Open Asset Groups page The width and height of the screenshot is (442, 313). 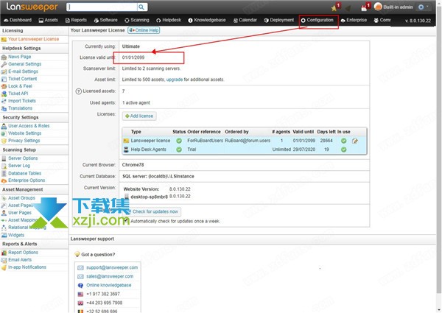click(21, 198)
